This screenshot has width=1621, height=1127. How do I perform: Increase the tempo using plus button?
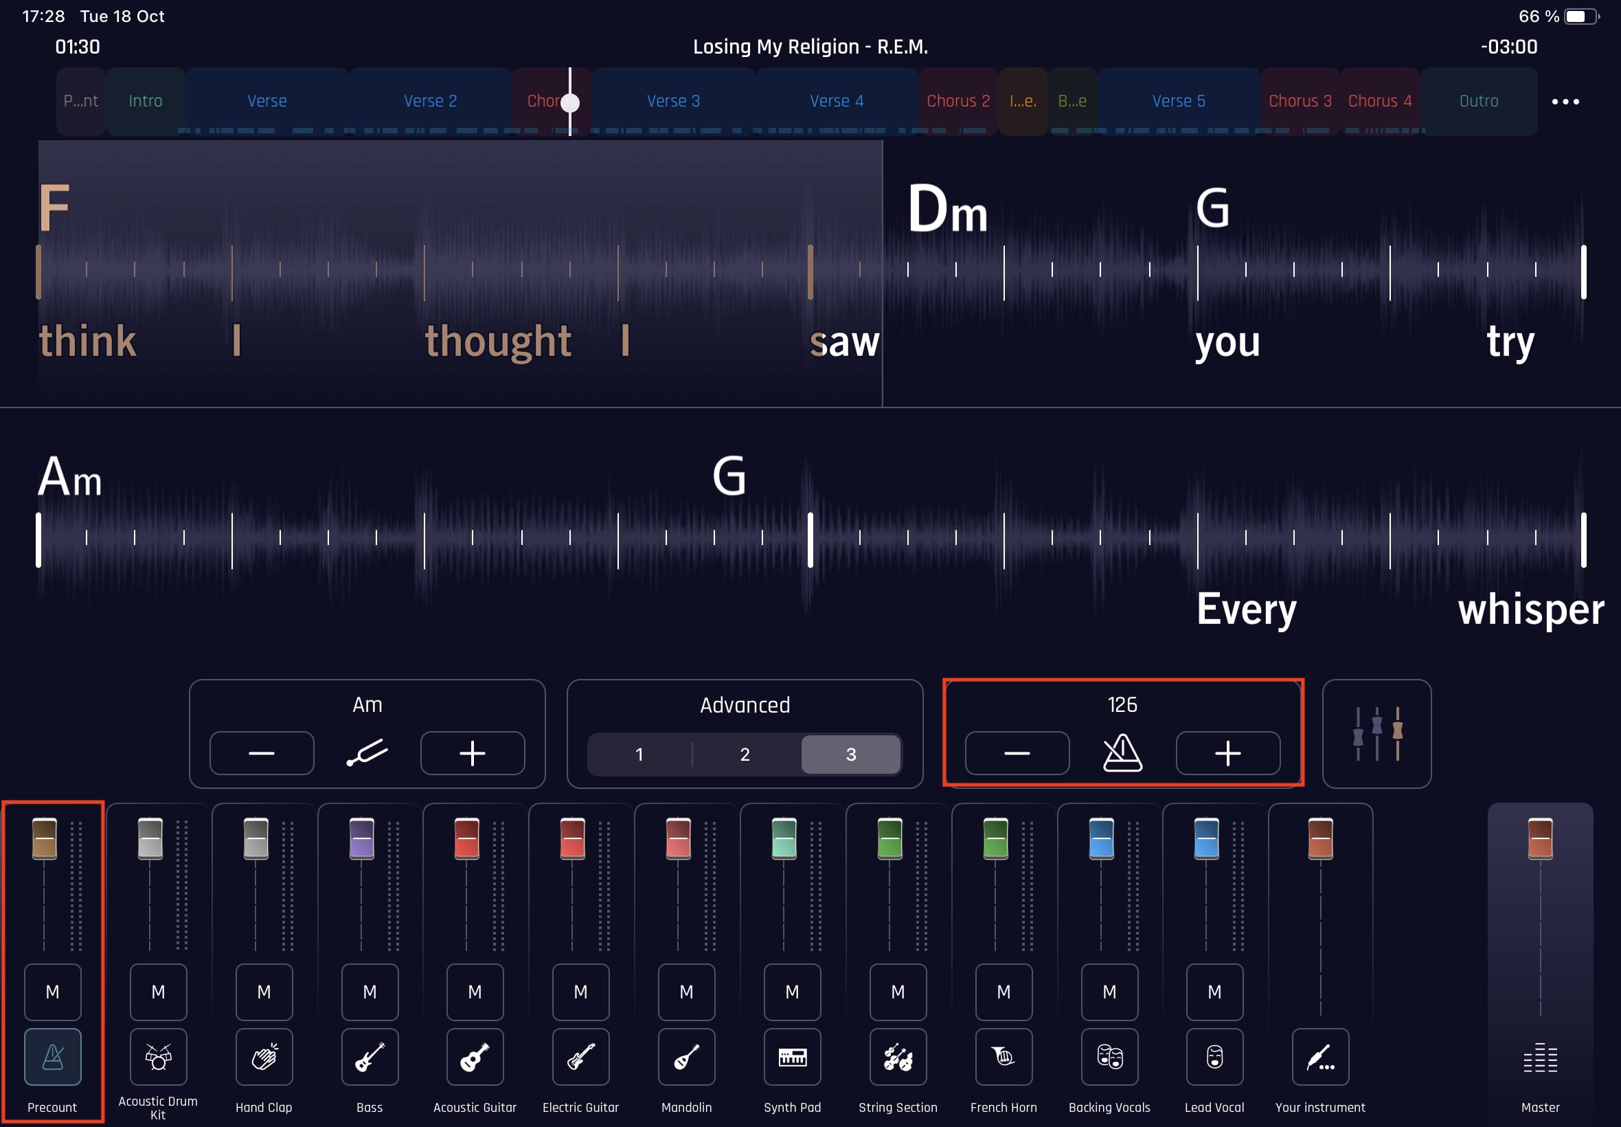[1228, 754]
